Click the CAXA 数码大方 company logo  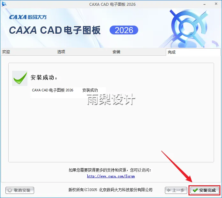(28, 17)
